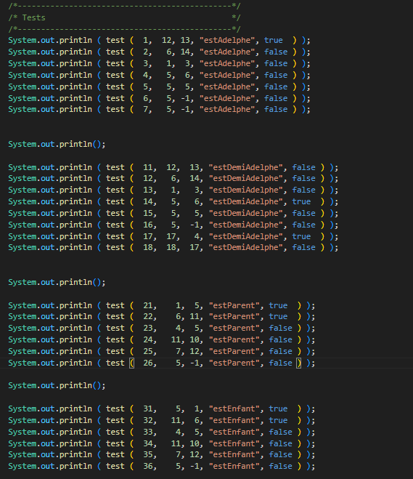Click "estDemiAdelphe" string in test 15 line
413x479 pixels.
(x=246, y=213)
